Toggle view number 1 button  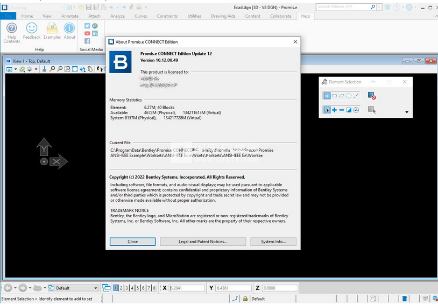(116, 288)
